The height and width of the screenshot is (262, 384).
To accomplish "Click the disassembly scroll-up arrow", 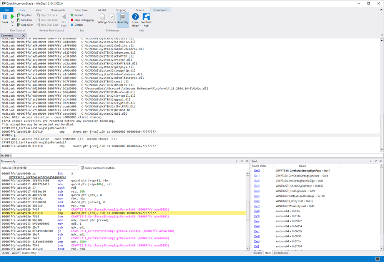I will (248, 173).
